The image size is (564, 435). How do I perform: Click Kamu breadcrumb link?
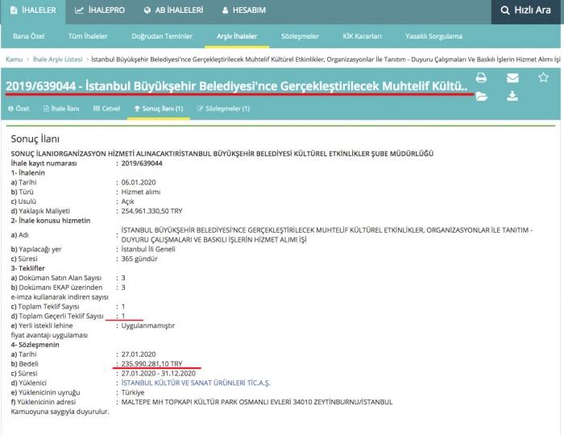coord(14,60)
